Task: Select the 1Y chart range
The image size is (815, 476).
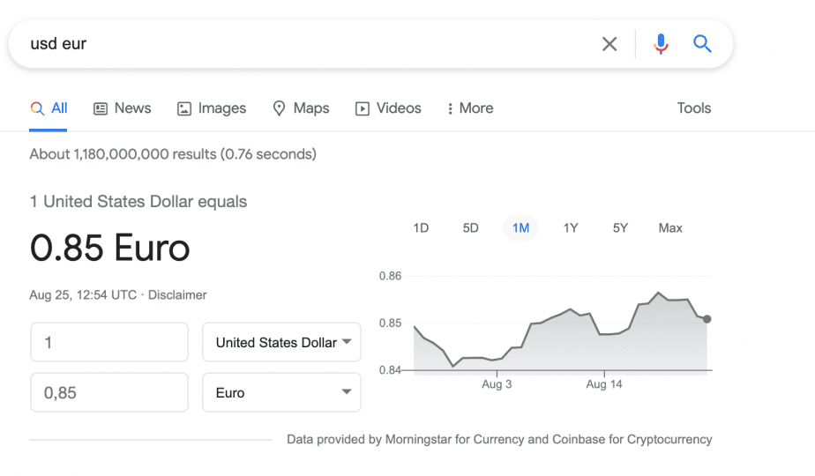Action: 571,228
